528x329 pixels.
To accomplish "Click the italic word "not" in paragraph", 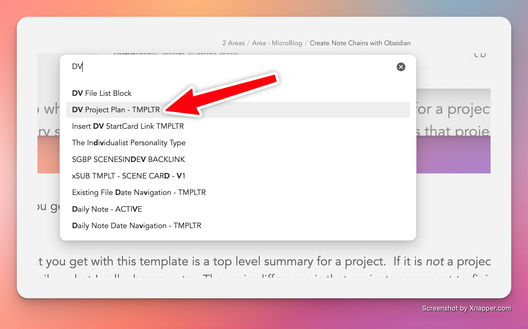I will coord(435,262).
